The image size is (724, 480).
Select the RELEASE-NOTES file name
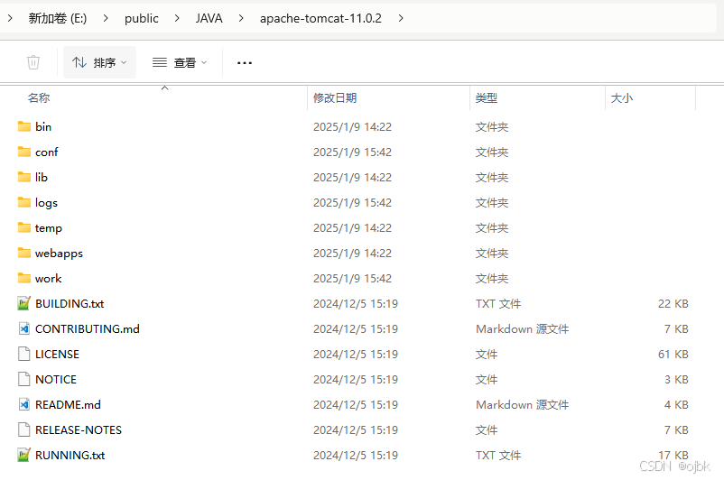(x=79, y=430)
